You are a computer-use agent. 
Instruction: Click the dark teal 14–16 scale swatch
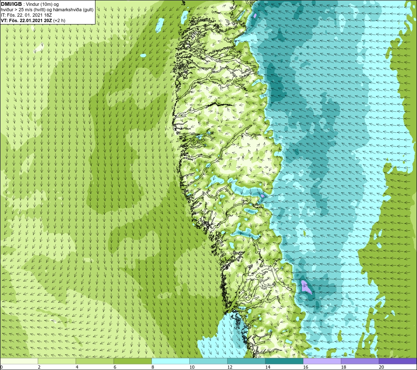click(x=284, y=361)
